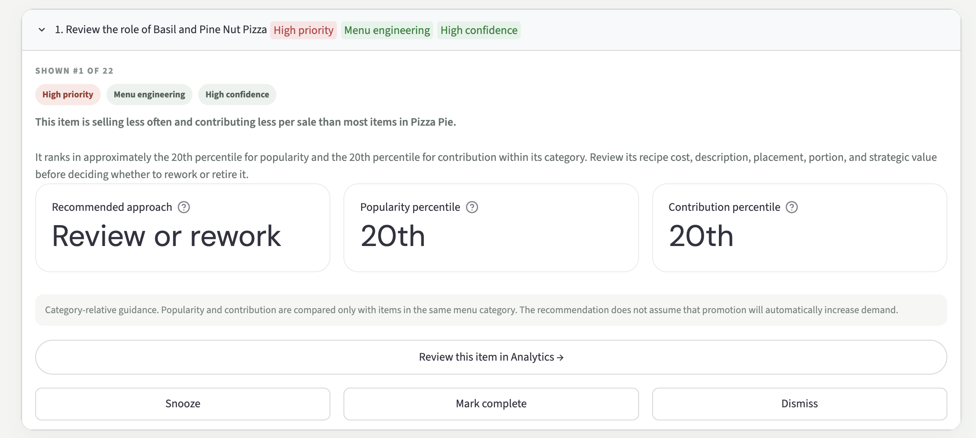Image resolution: width=976 pixels, height=438 pixels.
Task: Click the Category-relative guidance note
Action: (491, 310)
